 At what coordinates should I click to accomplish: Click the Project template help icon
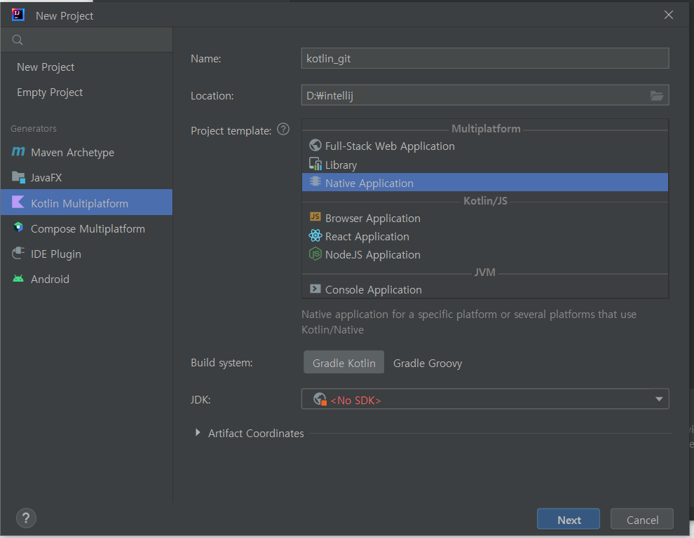(x=283, y=129)
